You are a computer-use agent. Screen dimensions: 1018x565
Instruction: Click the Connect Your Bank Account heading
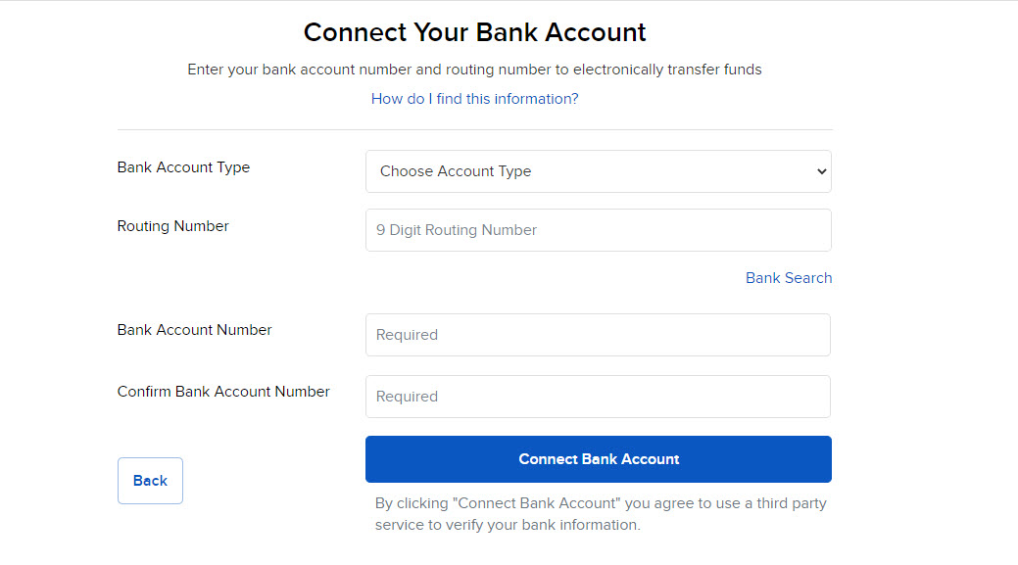click(x=474, y=32)
